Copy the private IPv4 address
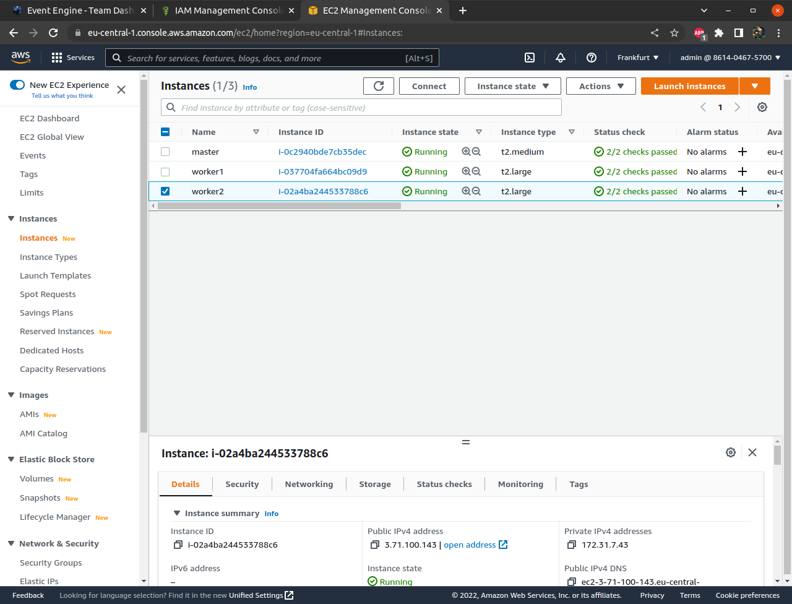792x604 pixels. [572, 545]
